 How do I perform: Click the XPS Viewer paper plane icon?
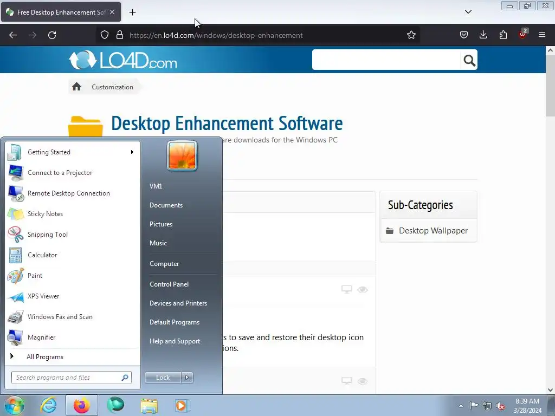pyautogui.click(x=15, y=296)
